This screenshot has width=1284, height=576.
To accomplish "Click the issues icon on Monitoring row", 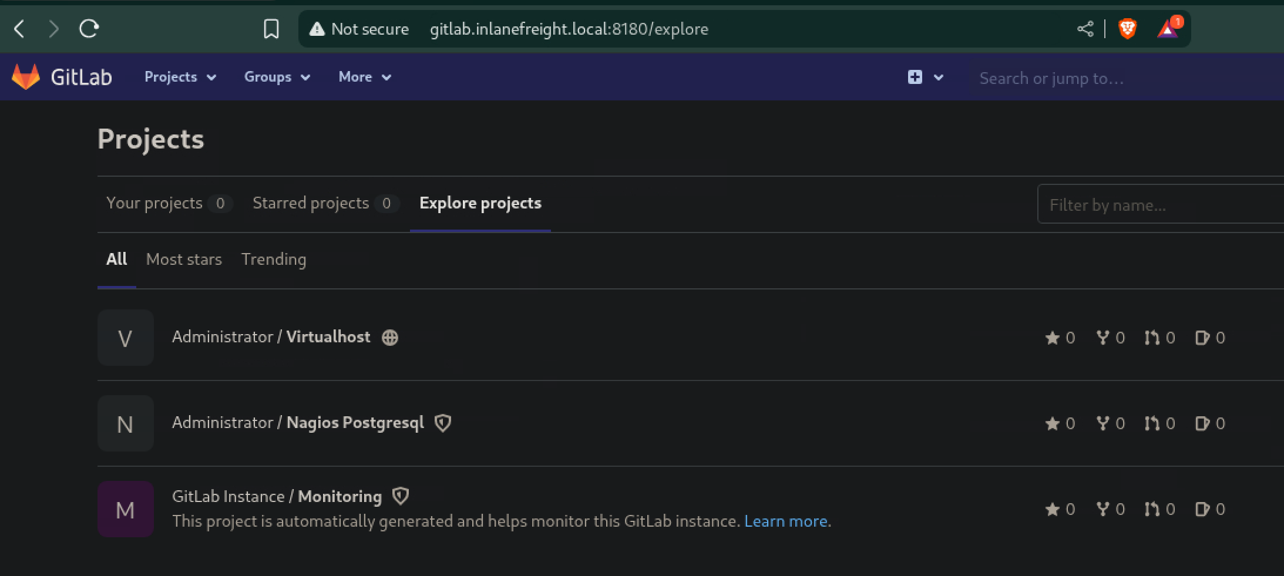I will coord(1202,509).
